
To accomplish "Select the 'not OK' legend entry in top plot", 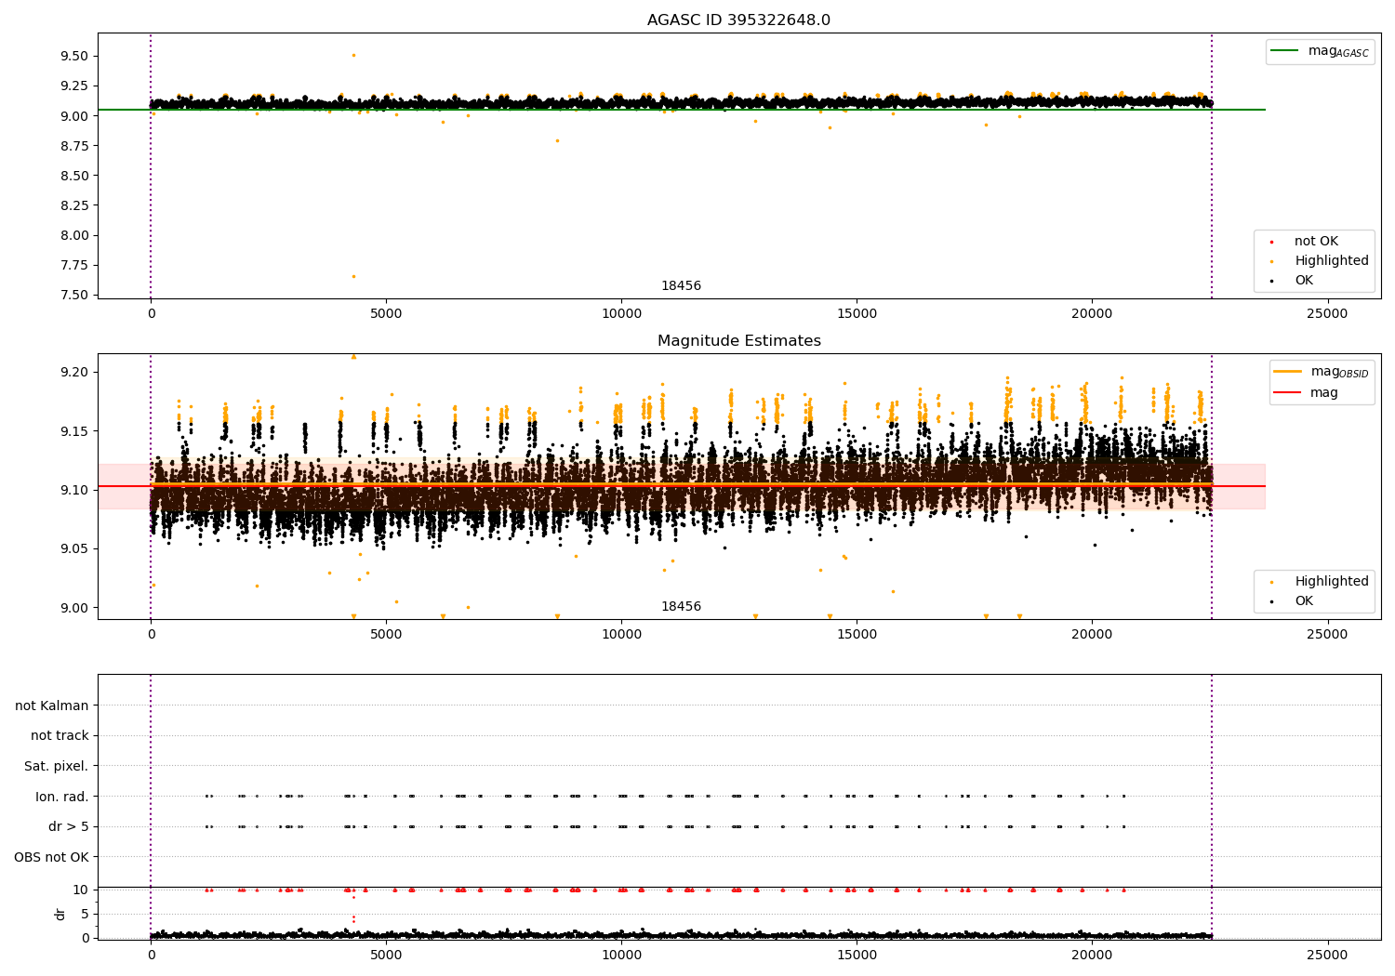I will (x=1316, y=242).
